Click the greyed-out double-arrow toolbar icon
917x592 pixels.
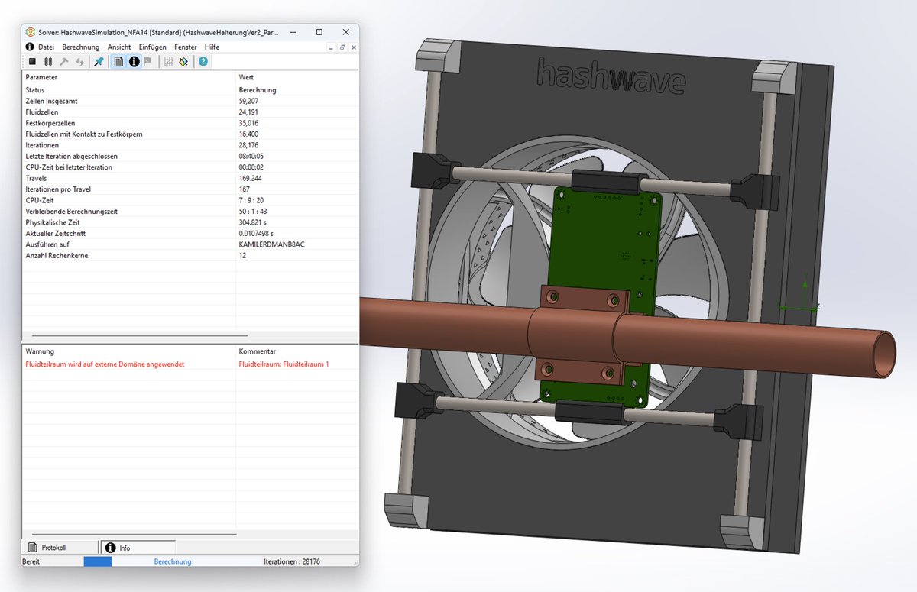click(x=79, y=62)
